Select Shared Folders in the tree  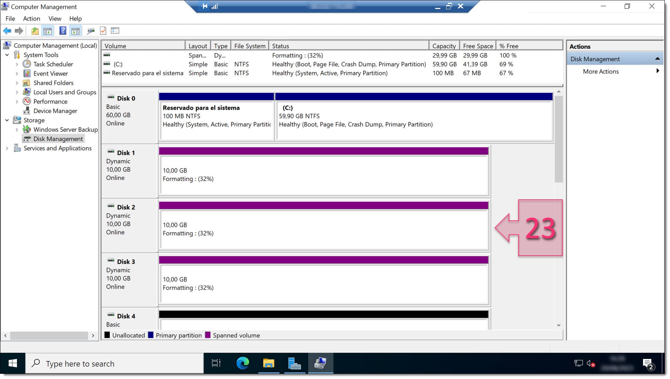point(53,83)
